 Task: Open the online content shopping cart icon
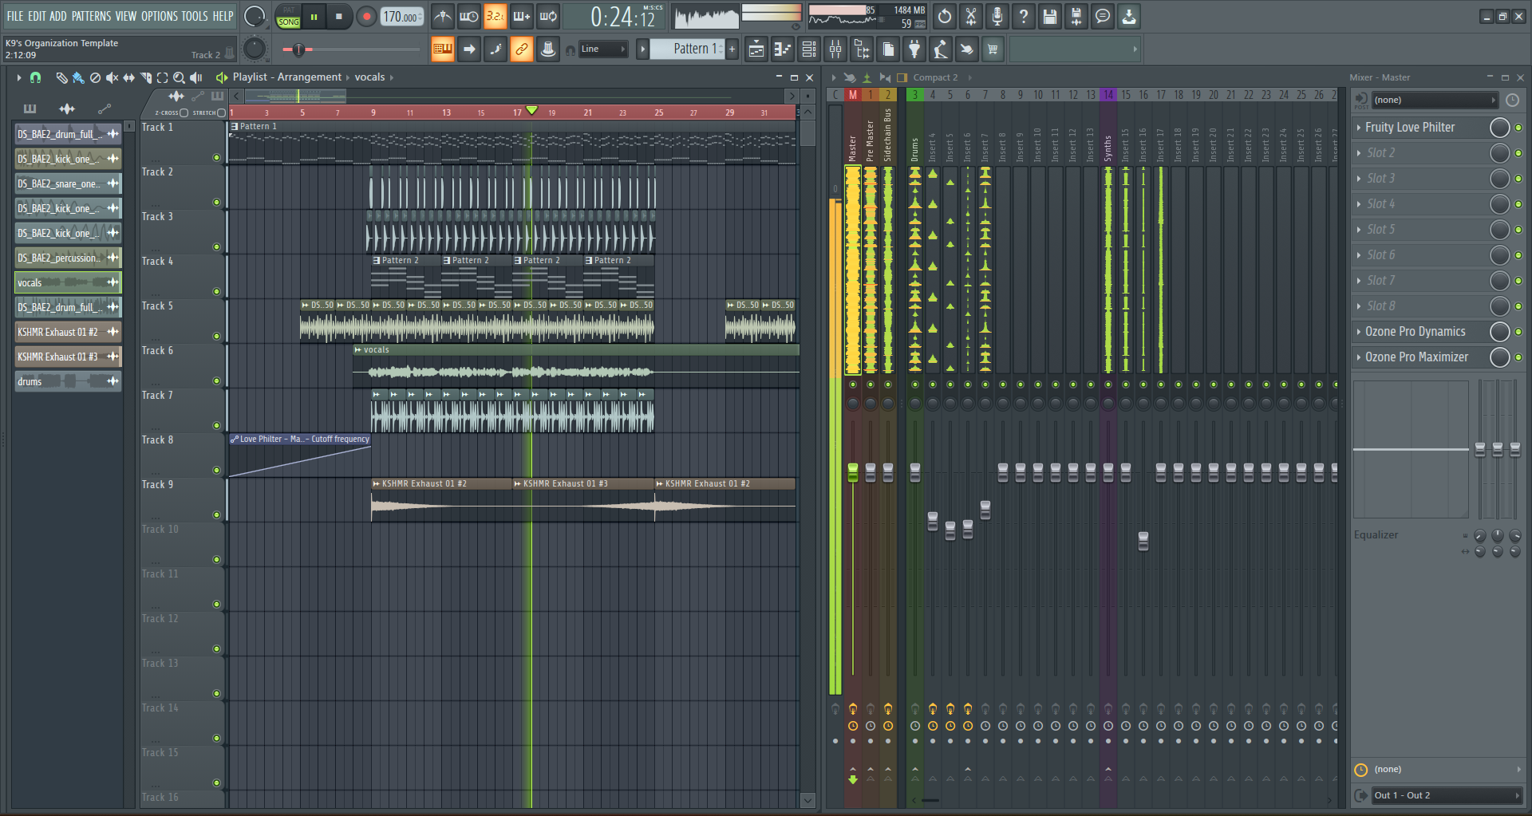click(993, 49)
